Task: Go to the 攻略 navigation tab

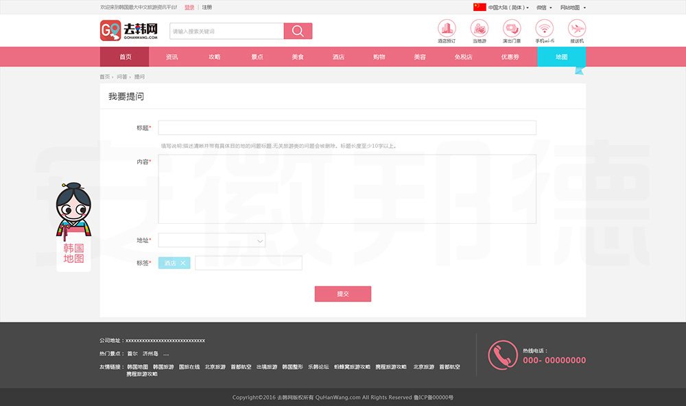Action: point(215,57)
